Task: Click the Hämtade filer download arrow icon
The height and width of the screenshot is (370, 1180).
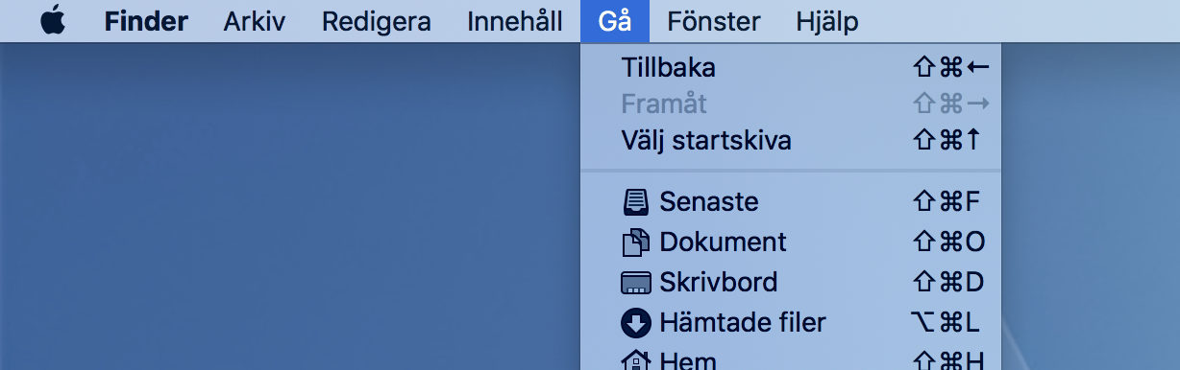Action: [x=636, y=323]
